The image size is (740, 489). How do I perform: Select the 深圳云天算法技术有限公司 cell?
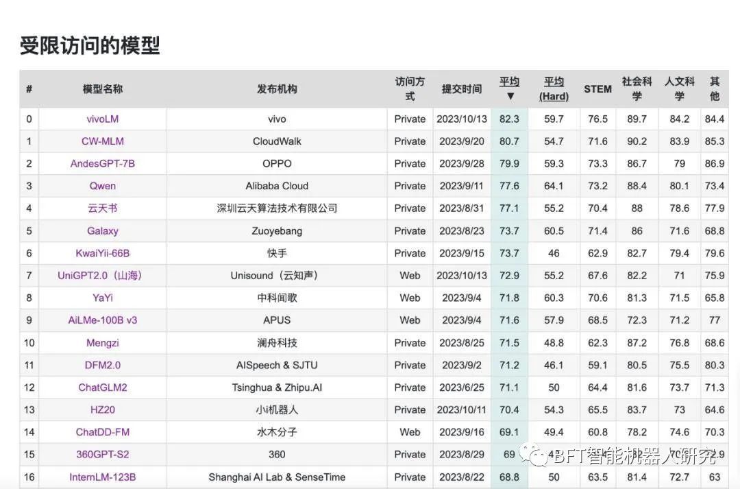[x=277, y=208]
